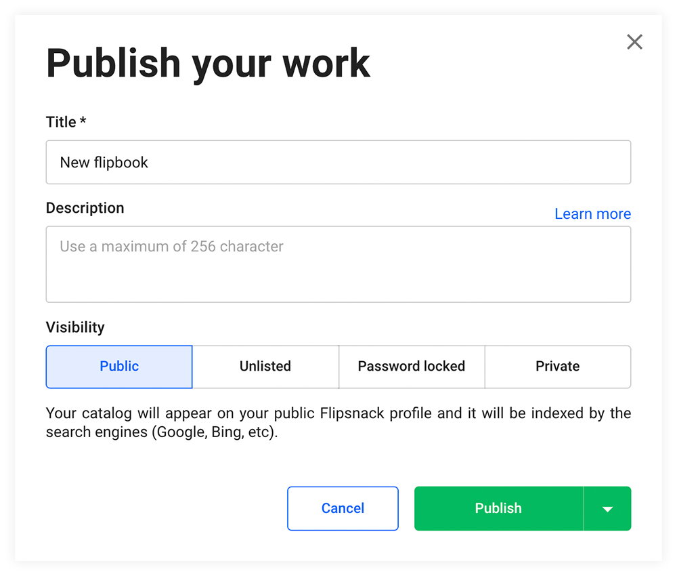
Task: Click the search engine indexing description text
Action: (338, 420)
